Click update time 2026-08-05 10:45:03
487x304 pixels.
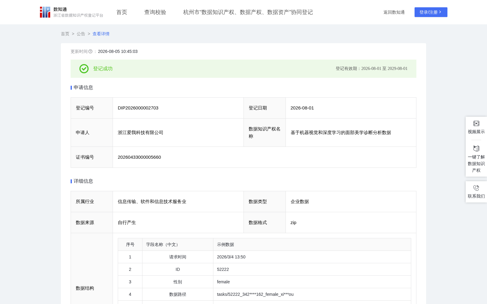coord(118,51)
